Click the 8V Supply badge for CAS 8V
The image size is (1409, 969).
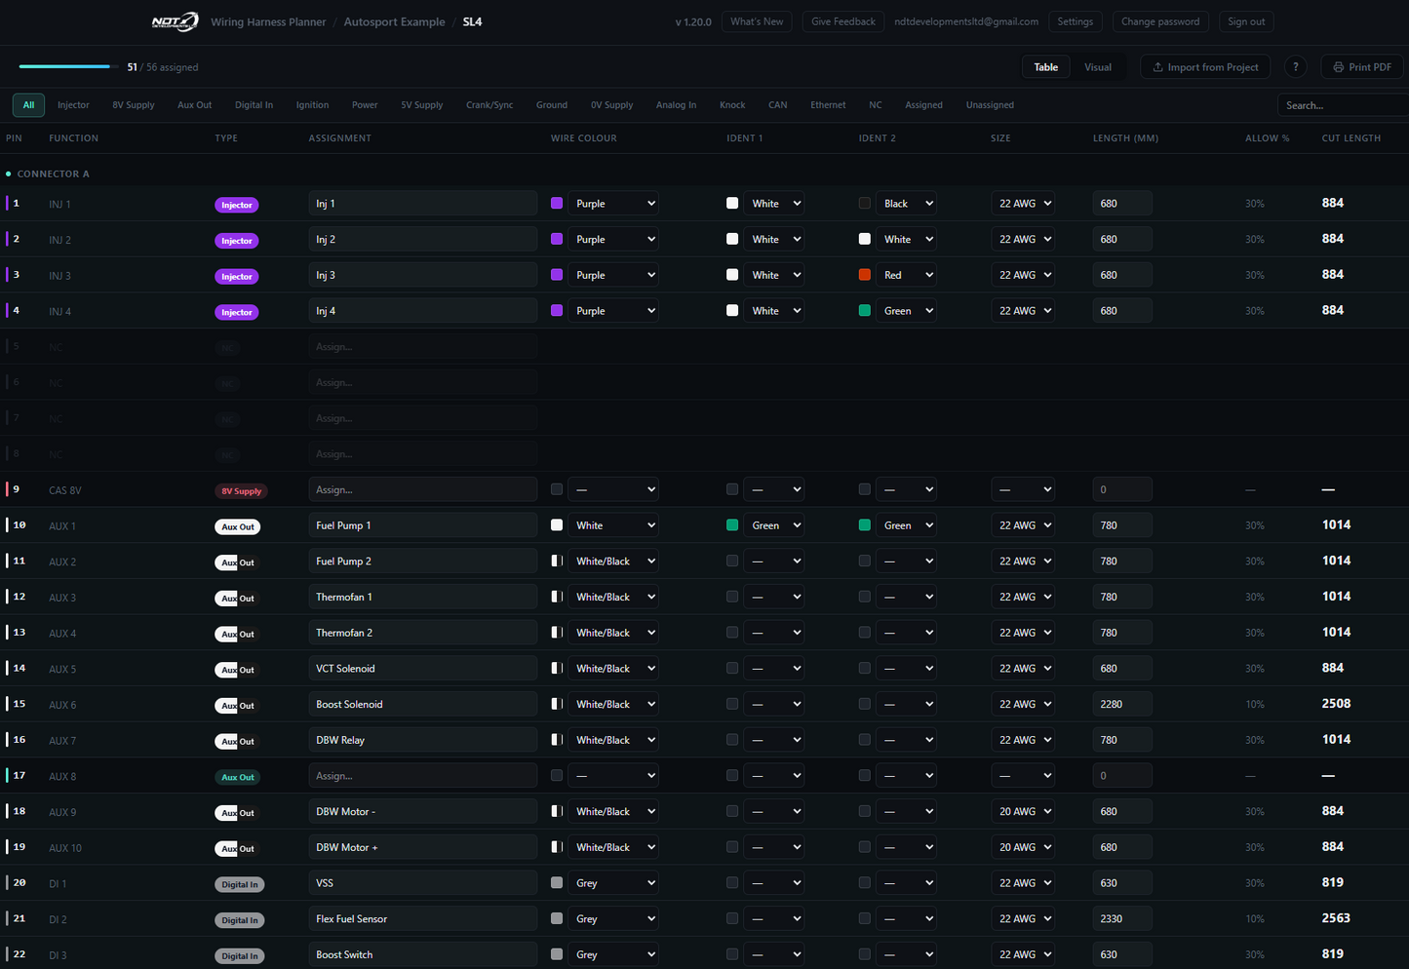point(241,491)
